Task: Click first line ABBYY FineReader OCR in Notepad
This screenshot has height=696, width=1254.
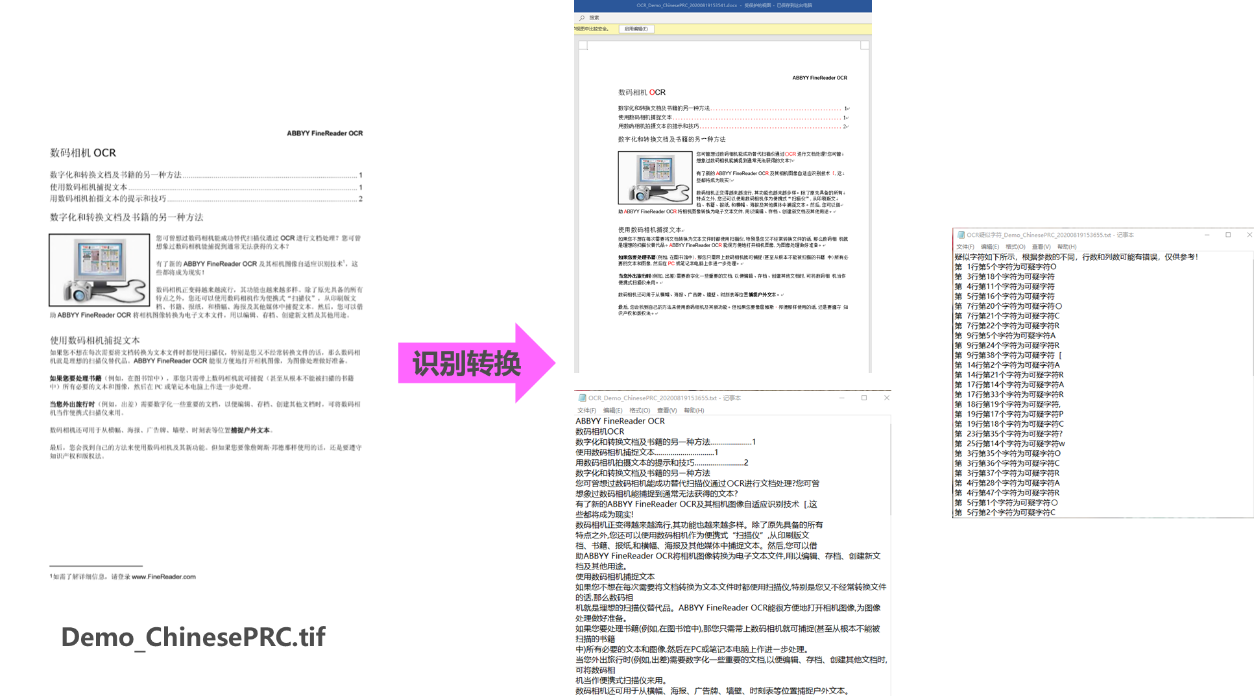Action: 620,421
